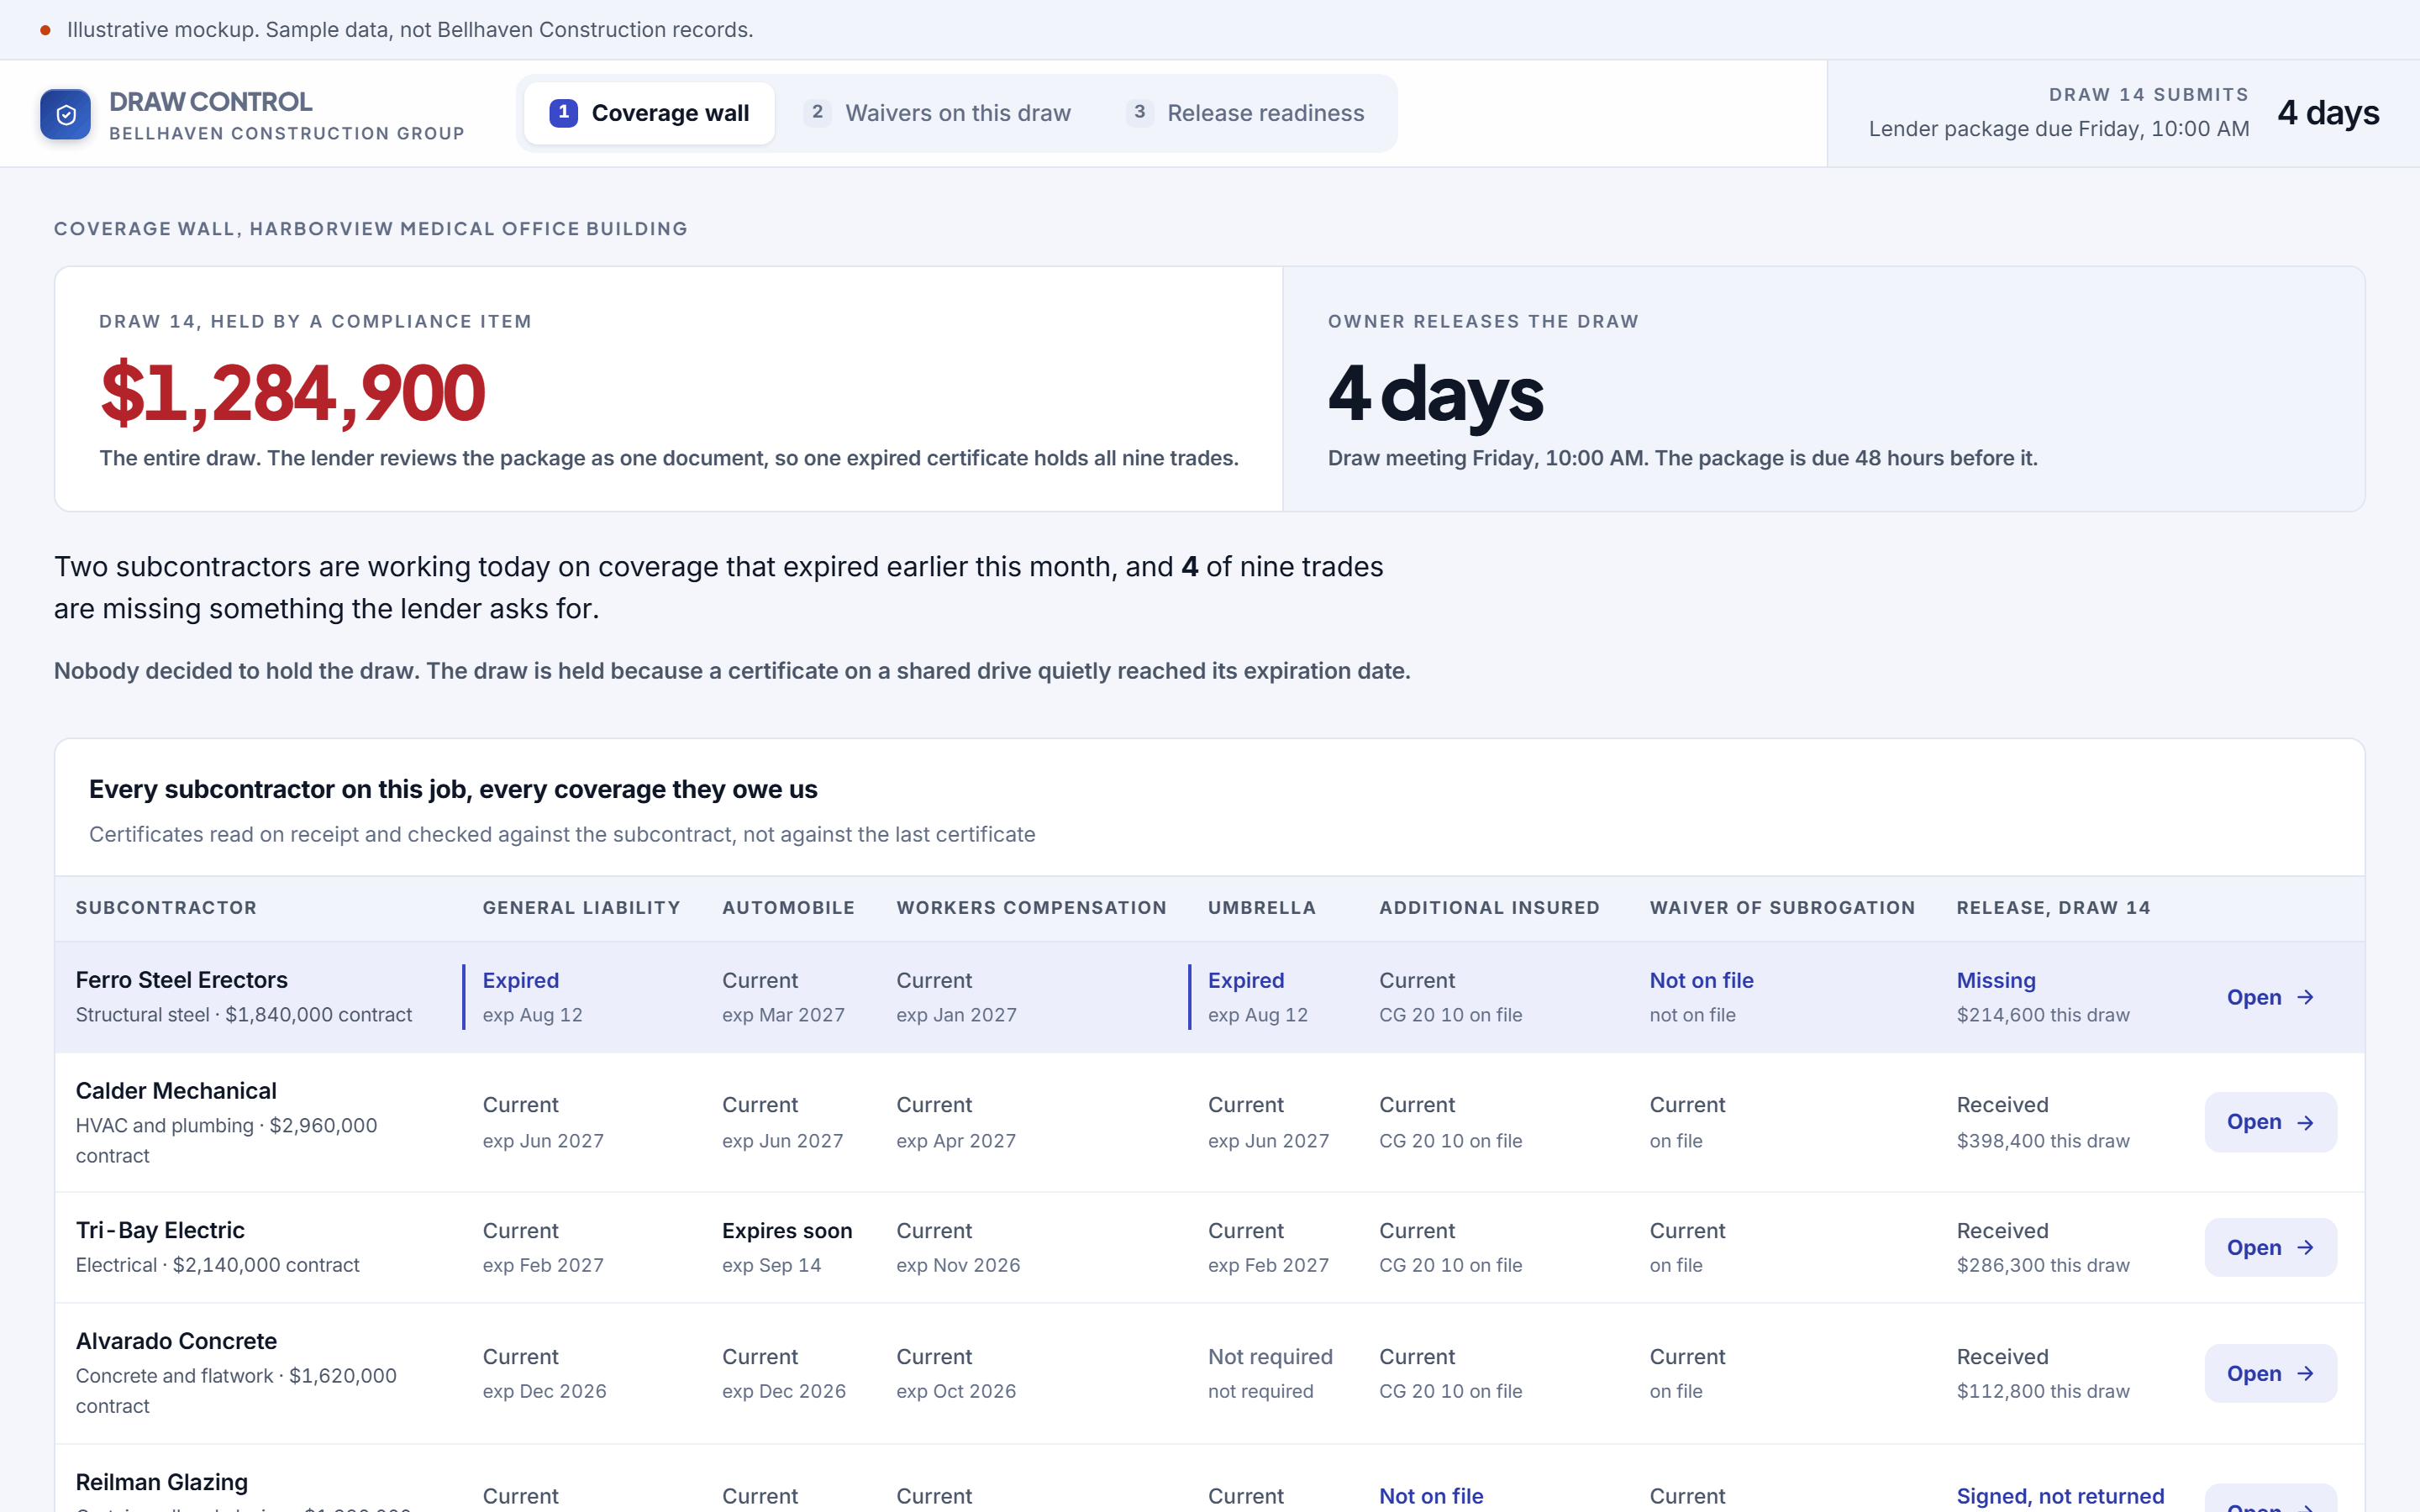Click Ferro Steel's Not on file waiver status
Screen dimensions: 2420x1512
coord(1701,981)
